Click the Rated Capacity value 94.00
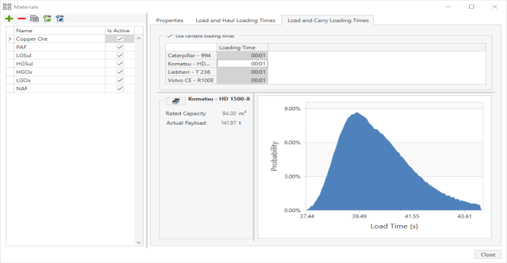 229,114
